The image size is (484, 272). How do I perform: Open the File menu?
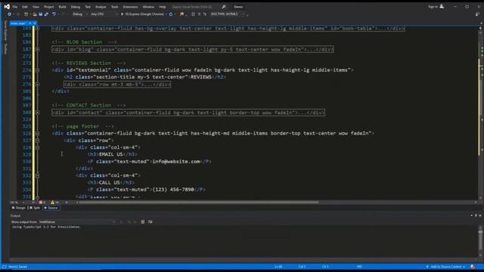pyautogui.click(x=15, y=7)
